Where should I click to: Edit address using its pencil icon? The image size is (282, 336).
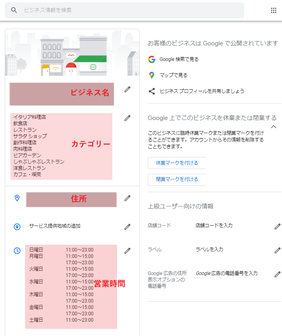127,198
